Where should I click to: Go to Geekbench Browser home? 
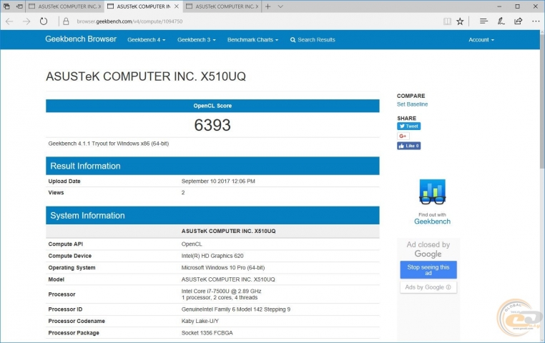coord(81,39)
